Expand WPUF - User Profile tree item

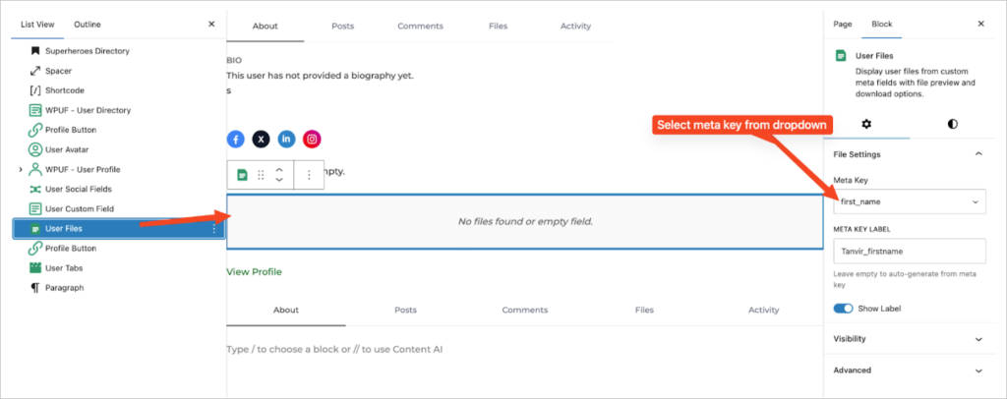pos(21,169)
